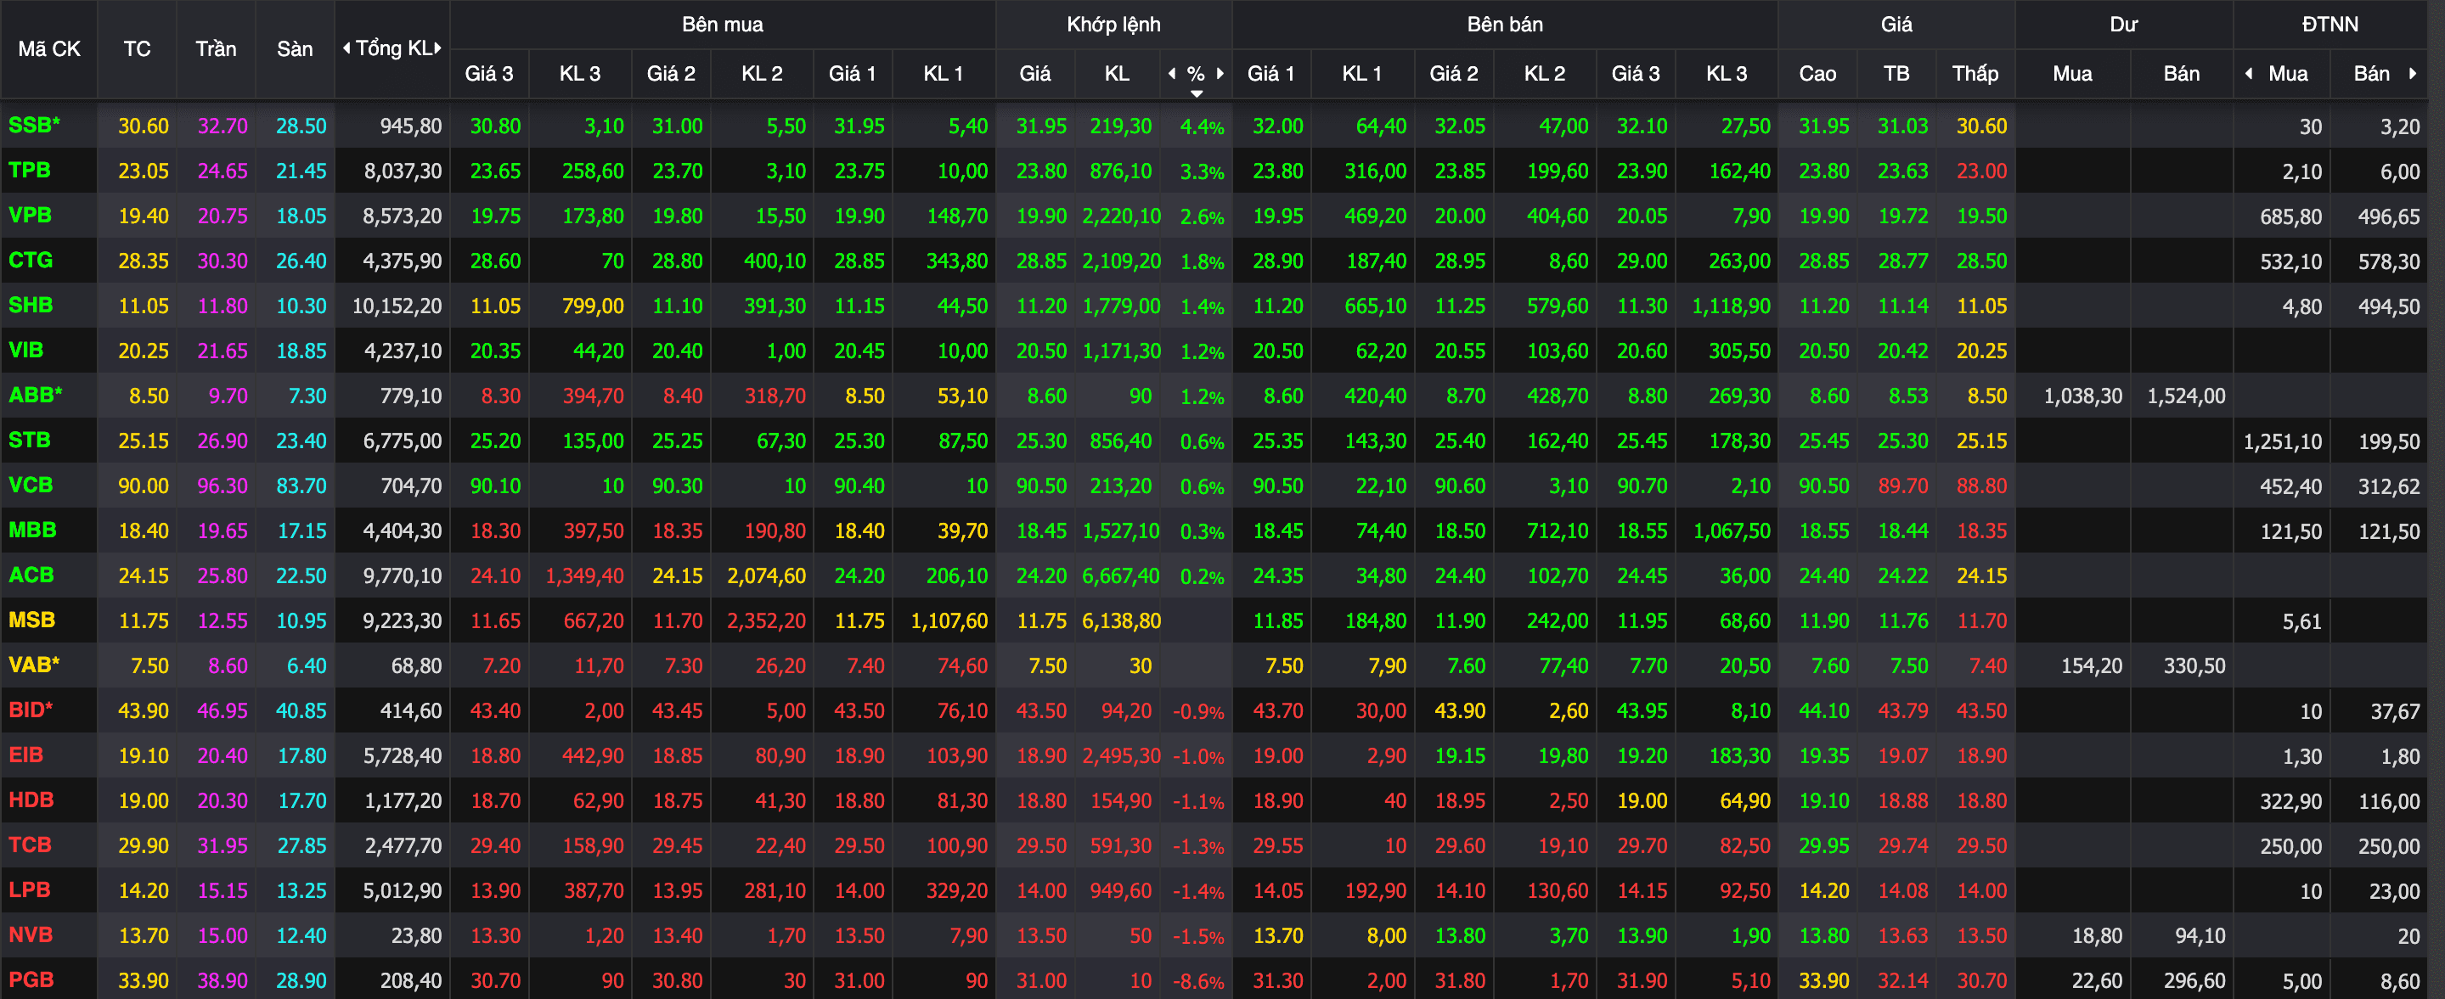
Task: Click SHB total volume 10,152,20
Action: pyautogui.click(x=397, y=306)
